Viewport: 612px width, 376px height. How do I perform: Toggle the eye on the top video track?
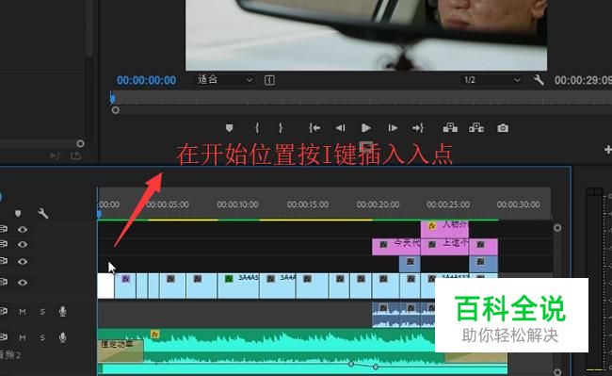[x=23, y=229]
